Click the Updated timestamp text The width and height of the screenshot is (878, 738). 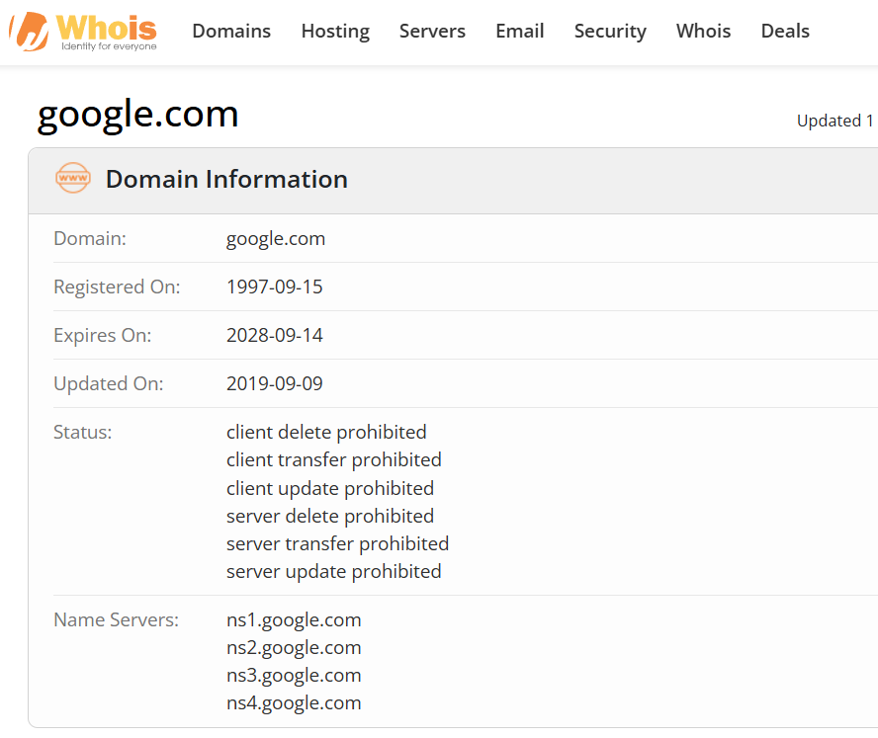click(835, 120)
